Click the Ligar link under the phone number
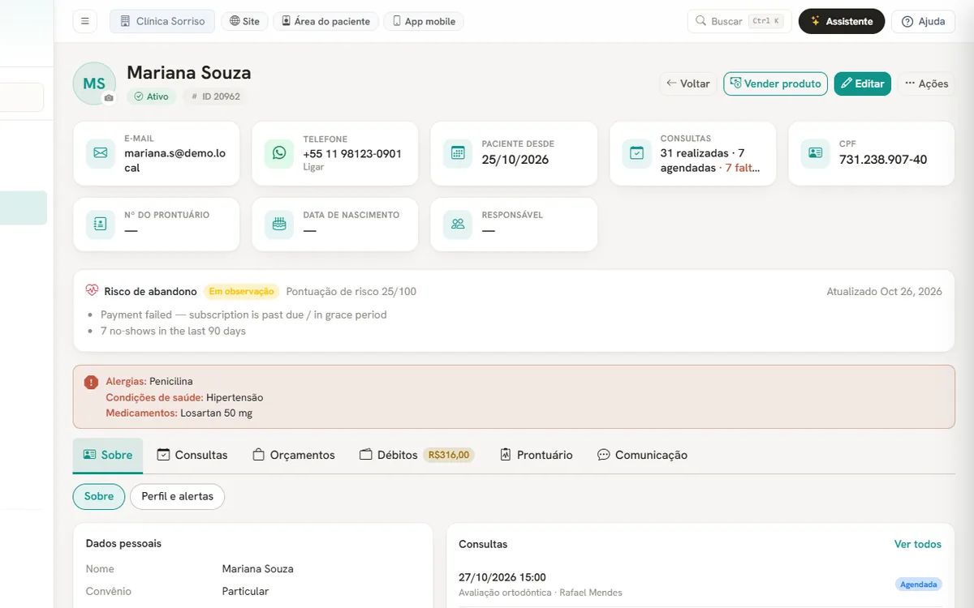Screen dimensions: 974x608 pos(313,167)
